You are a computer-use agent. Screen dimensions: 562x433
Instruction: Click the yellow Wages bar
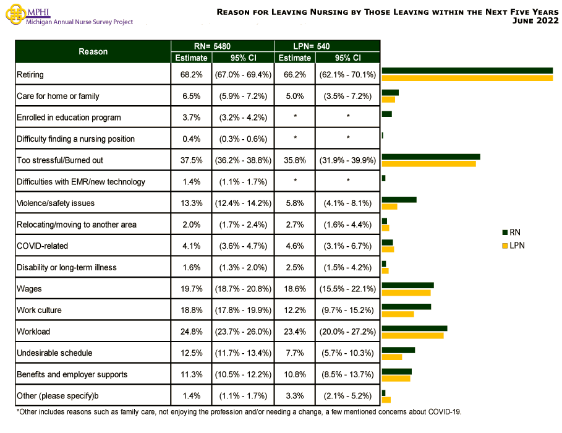click(x=405, y=293)
